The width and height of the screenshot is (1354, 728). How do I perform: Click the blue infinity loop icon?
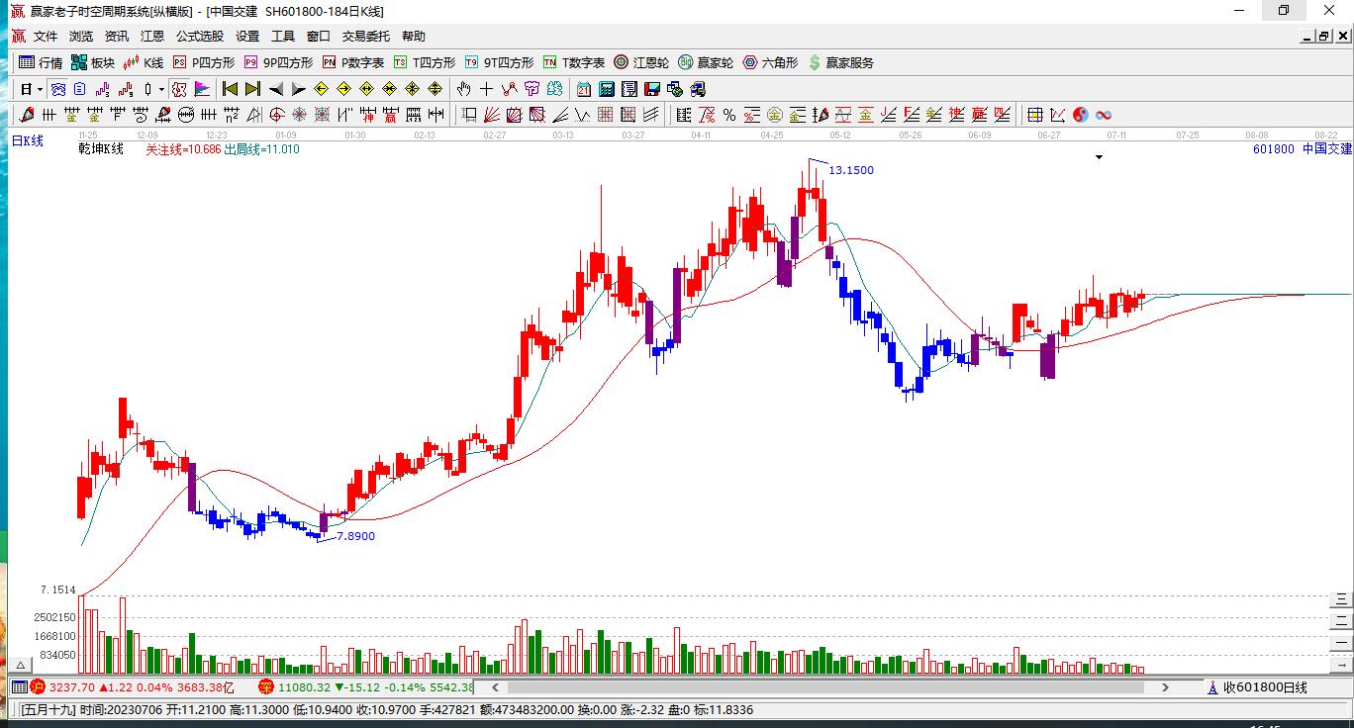click(1103, 115)
